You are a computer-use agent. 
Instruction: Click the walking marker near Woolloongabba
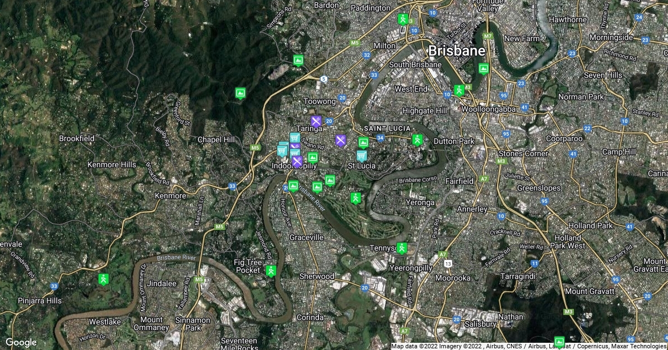(x=459, y=90)
